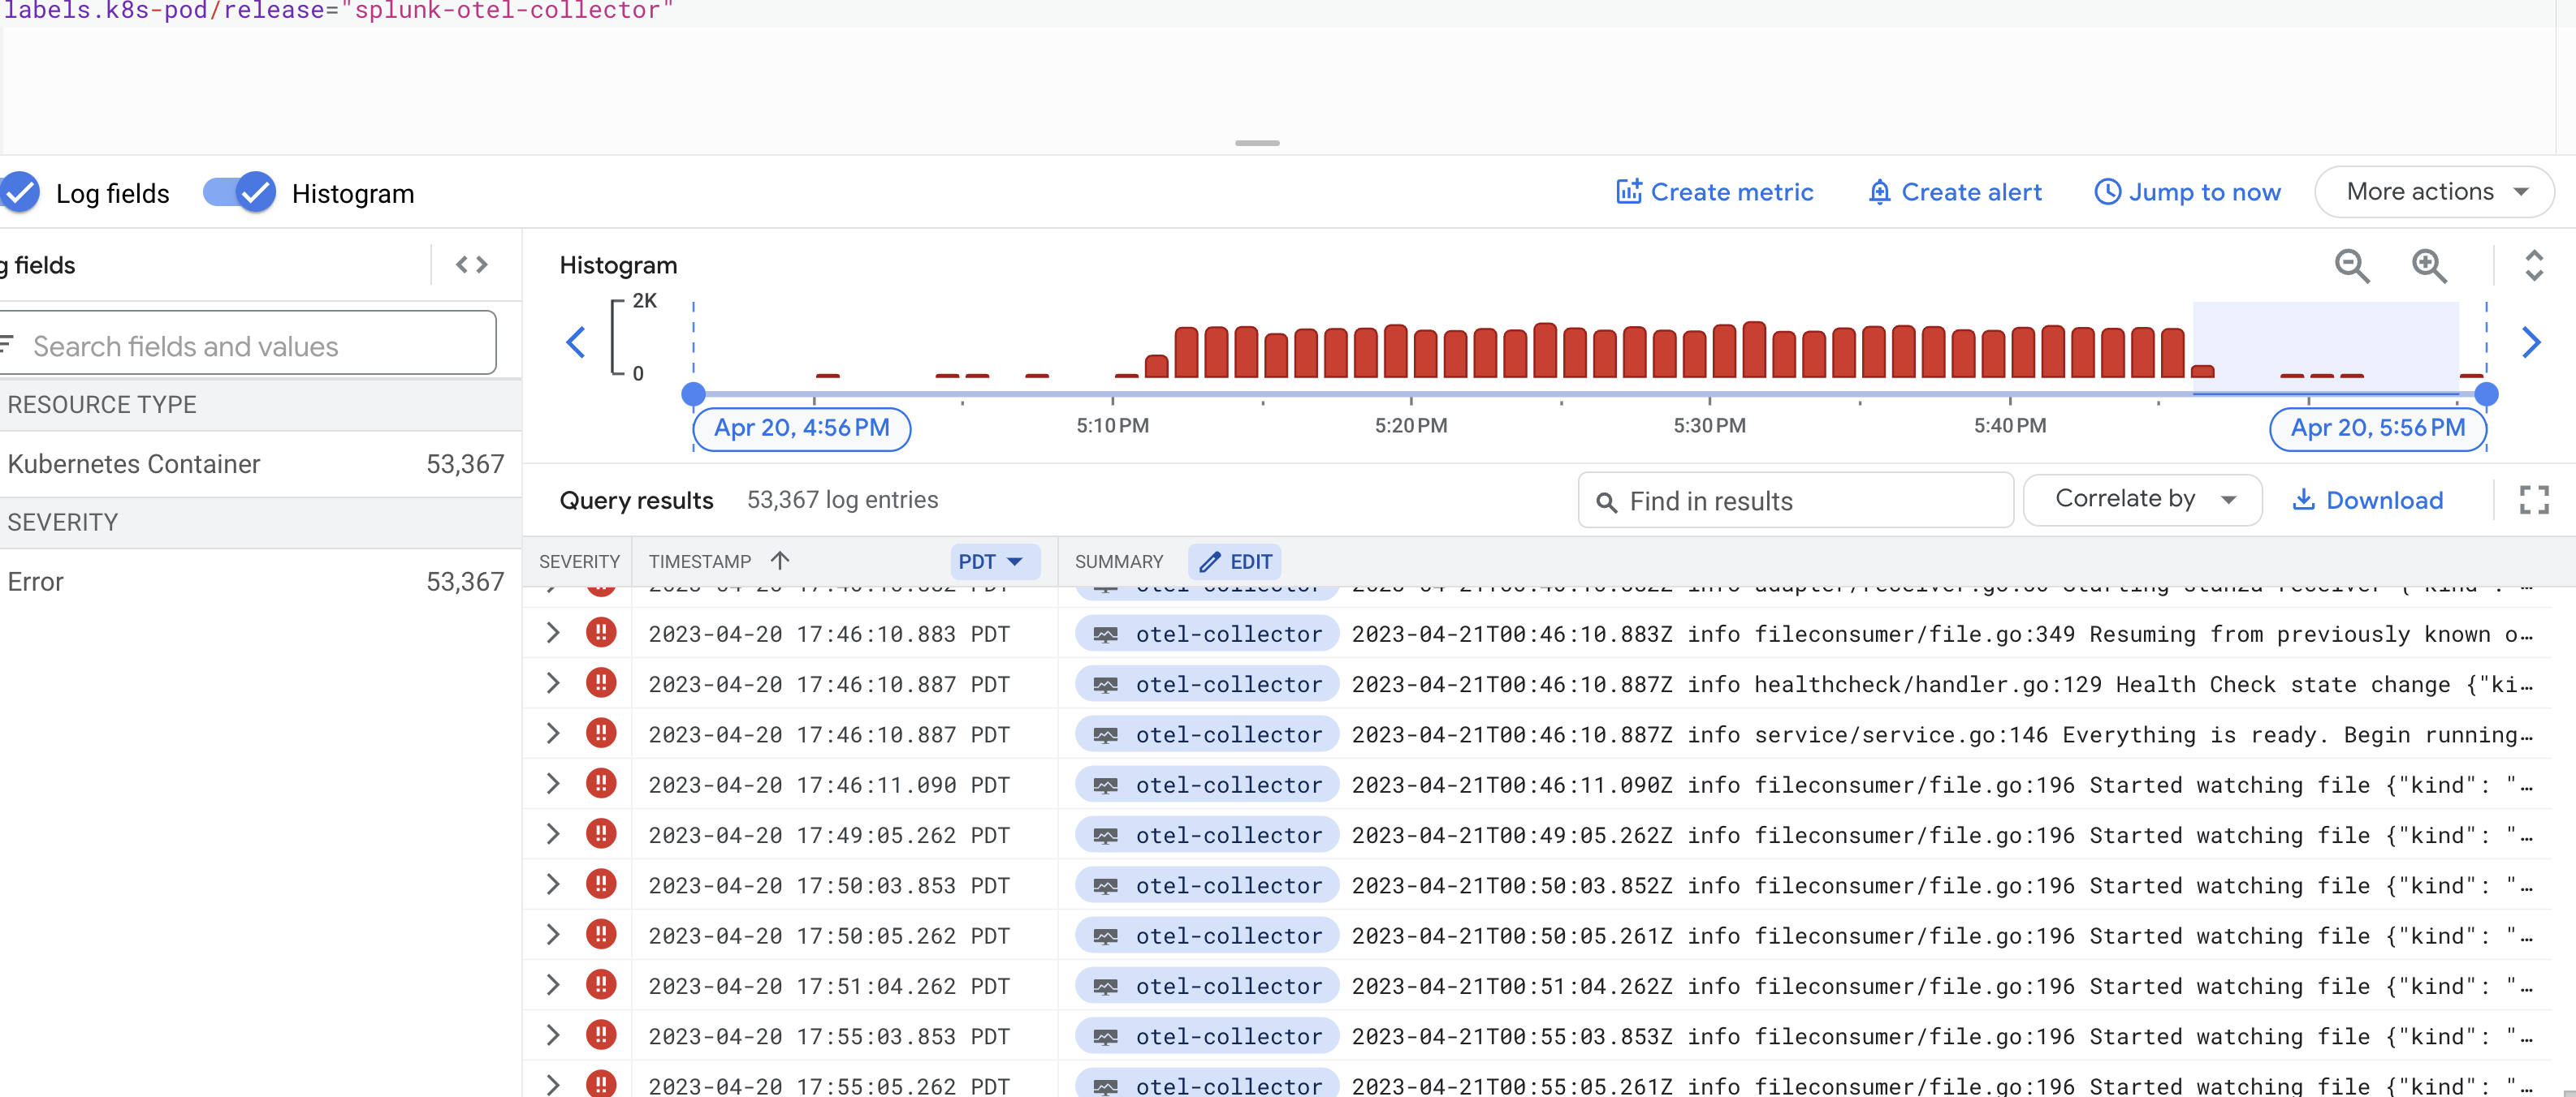Click EDIT next to Summary column
The width and height of the screenshot is (2576, 1097).
pos(1235,561)
